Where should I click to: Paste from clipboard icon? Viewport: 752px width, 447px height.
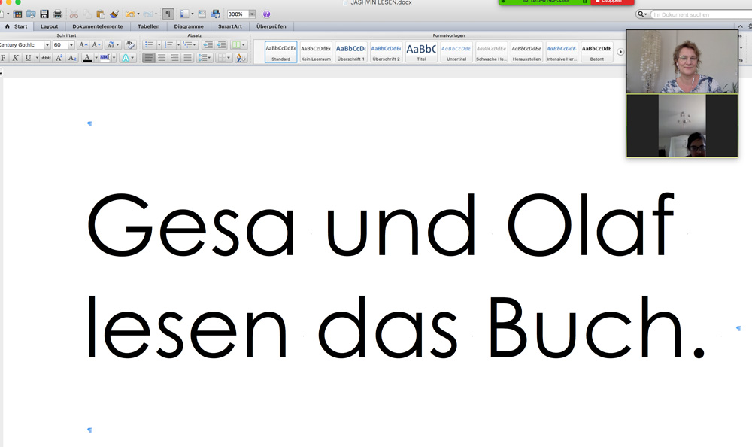pos(100,14)
